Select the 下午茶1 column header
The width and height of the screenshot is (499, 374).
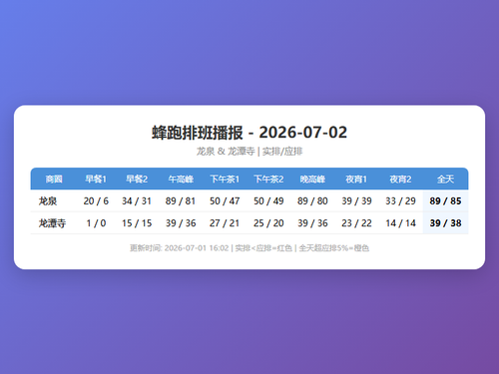click(x=225, y=180)
